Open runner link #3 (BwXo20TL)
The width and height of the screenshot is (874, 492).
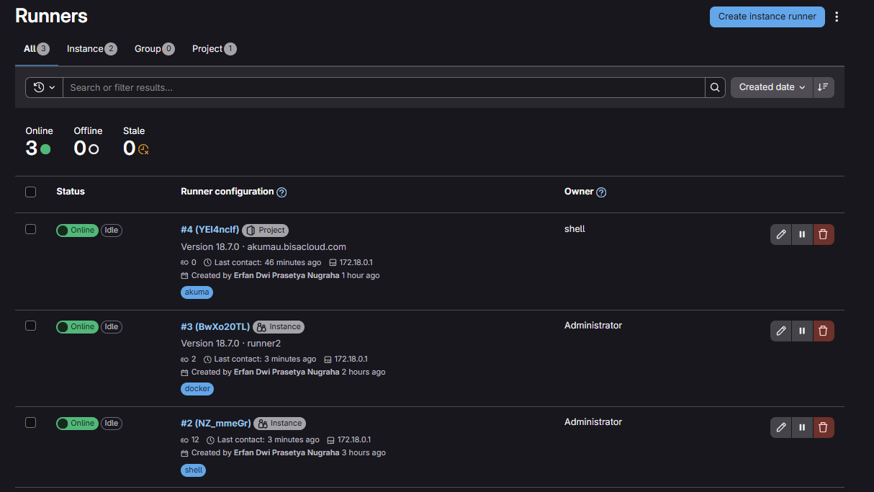(215, 326)
